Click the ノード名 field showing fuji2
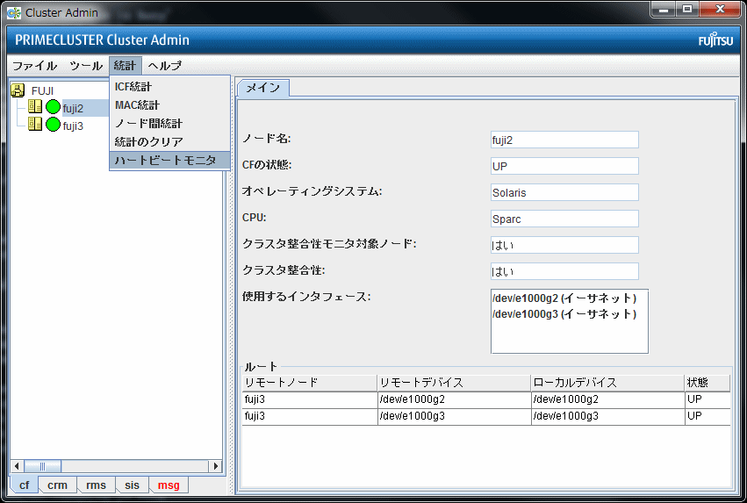This screenshot has height=503, width=747. coord(564,140)
